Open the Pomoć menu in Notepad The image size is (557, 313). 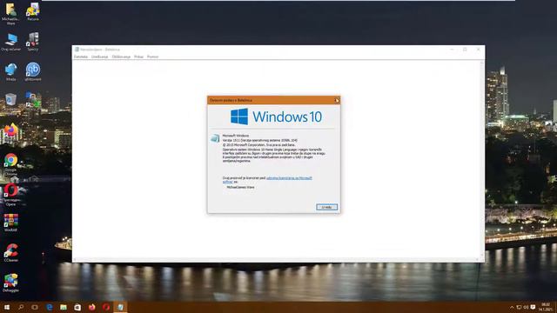pyautogui.click(x=153, y=57)
